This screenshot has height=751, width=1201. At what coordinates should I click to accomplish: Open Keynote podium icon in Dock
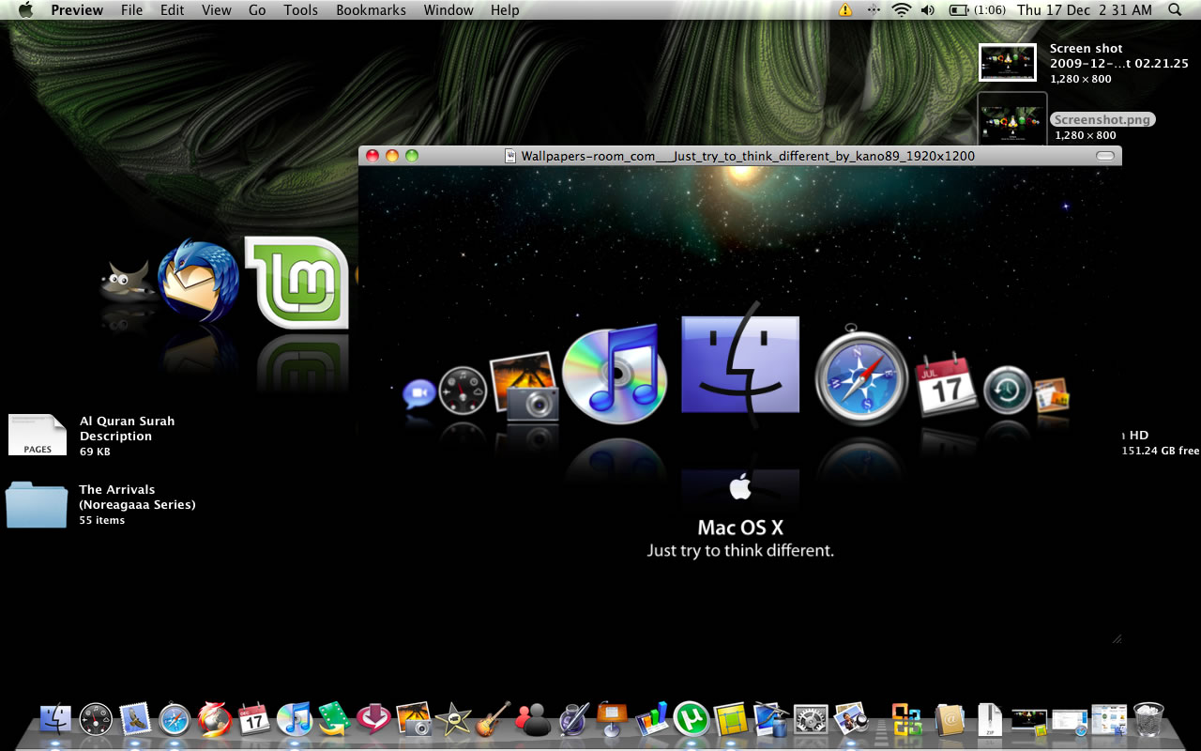point(612,719)
